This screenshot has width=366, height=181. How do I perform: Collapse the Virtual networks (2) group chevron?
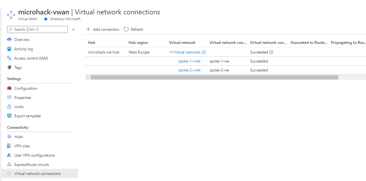[171, 52]
